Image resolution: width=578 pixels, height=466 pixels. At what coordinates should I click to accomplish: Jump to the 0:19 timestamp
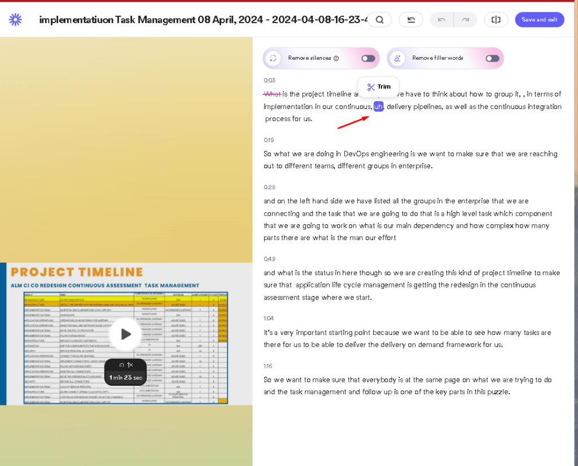[x=269, y=140]
